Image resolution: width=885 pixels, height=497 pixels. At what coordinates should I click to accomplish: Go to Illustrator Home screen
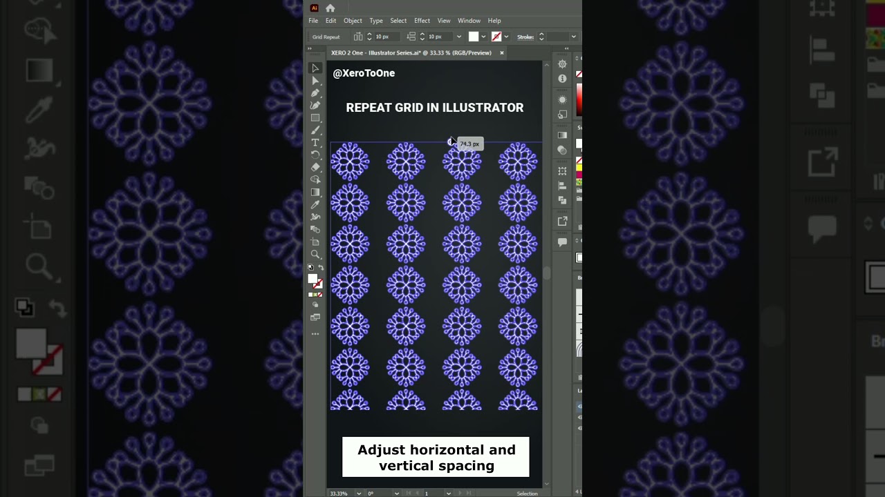(x=330, y=8)
